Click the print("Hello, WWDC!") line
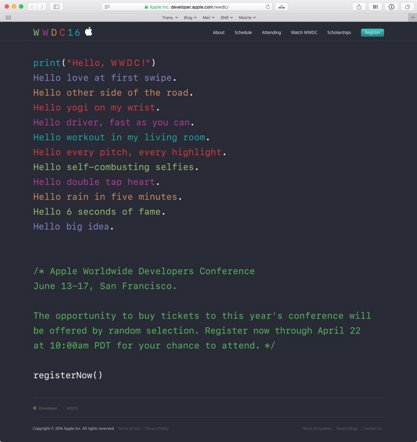 94,63
